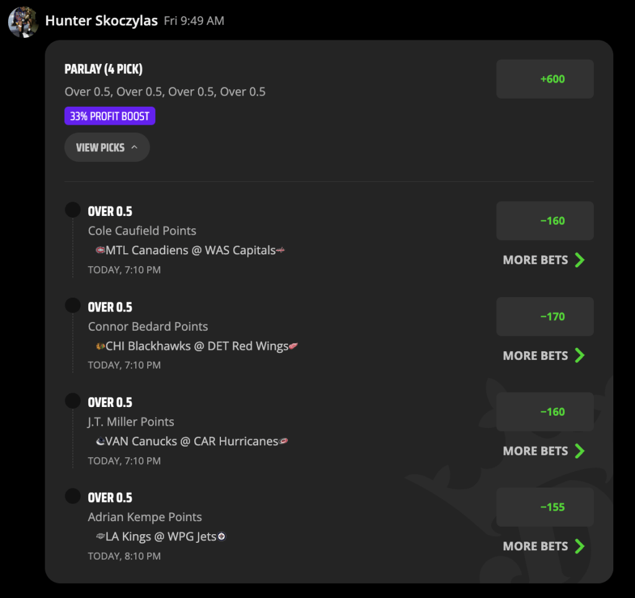Select the -160 Cole Caufield odds

[x=545, y=221]
